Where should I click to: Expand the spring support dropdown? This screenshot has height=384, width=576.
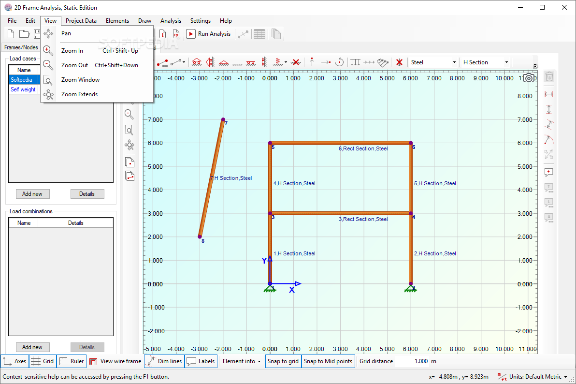click(286, 62)
